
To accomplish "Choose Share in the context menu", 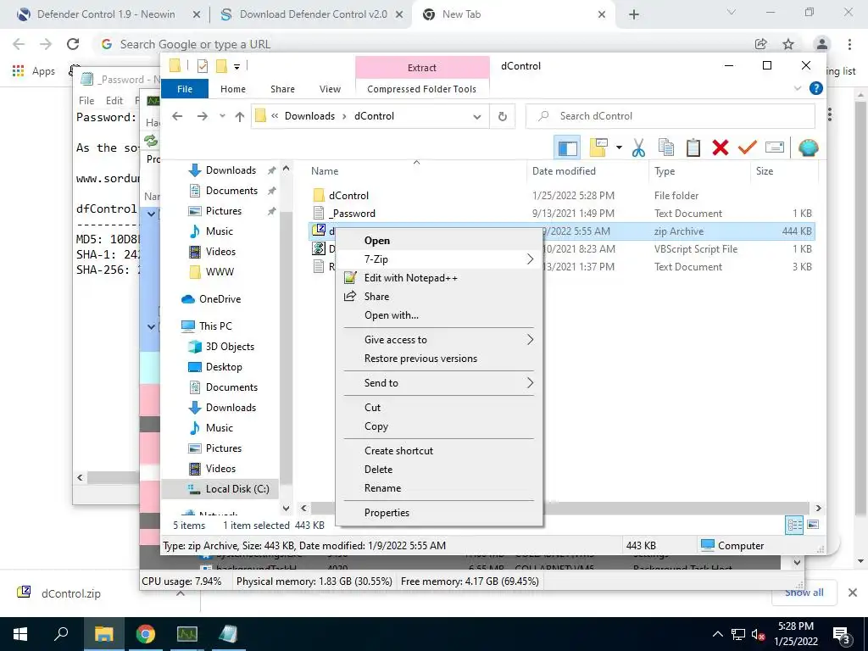I will pos(438,297).
